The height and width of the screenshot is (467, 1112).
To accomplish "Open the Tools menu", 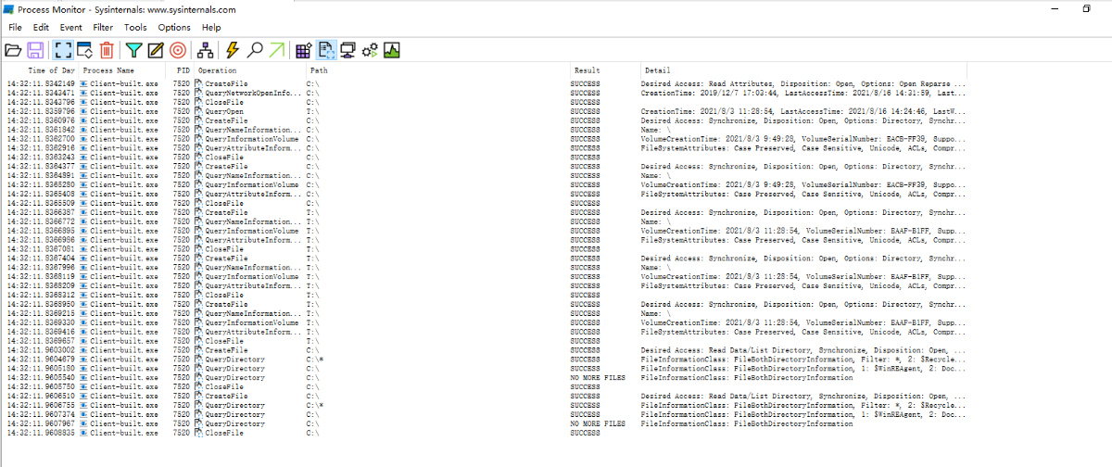I will pos(135,28).
